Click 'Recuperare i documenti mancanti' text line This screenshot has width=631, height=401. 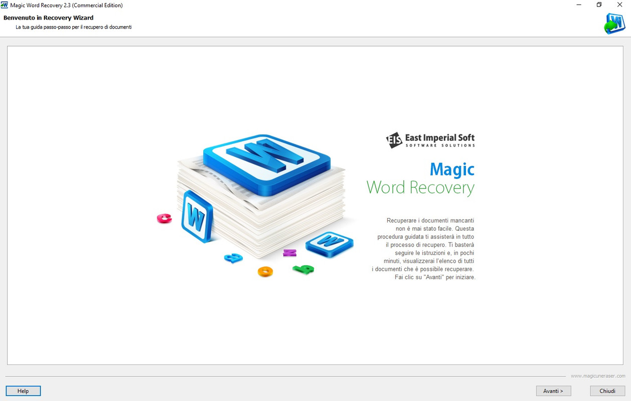pyautogui.click(x=430, y=221)
